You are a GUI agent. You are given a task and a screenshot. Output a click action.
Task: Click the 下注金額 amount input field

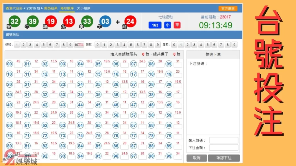coord(224,148)
